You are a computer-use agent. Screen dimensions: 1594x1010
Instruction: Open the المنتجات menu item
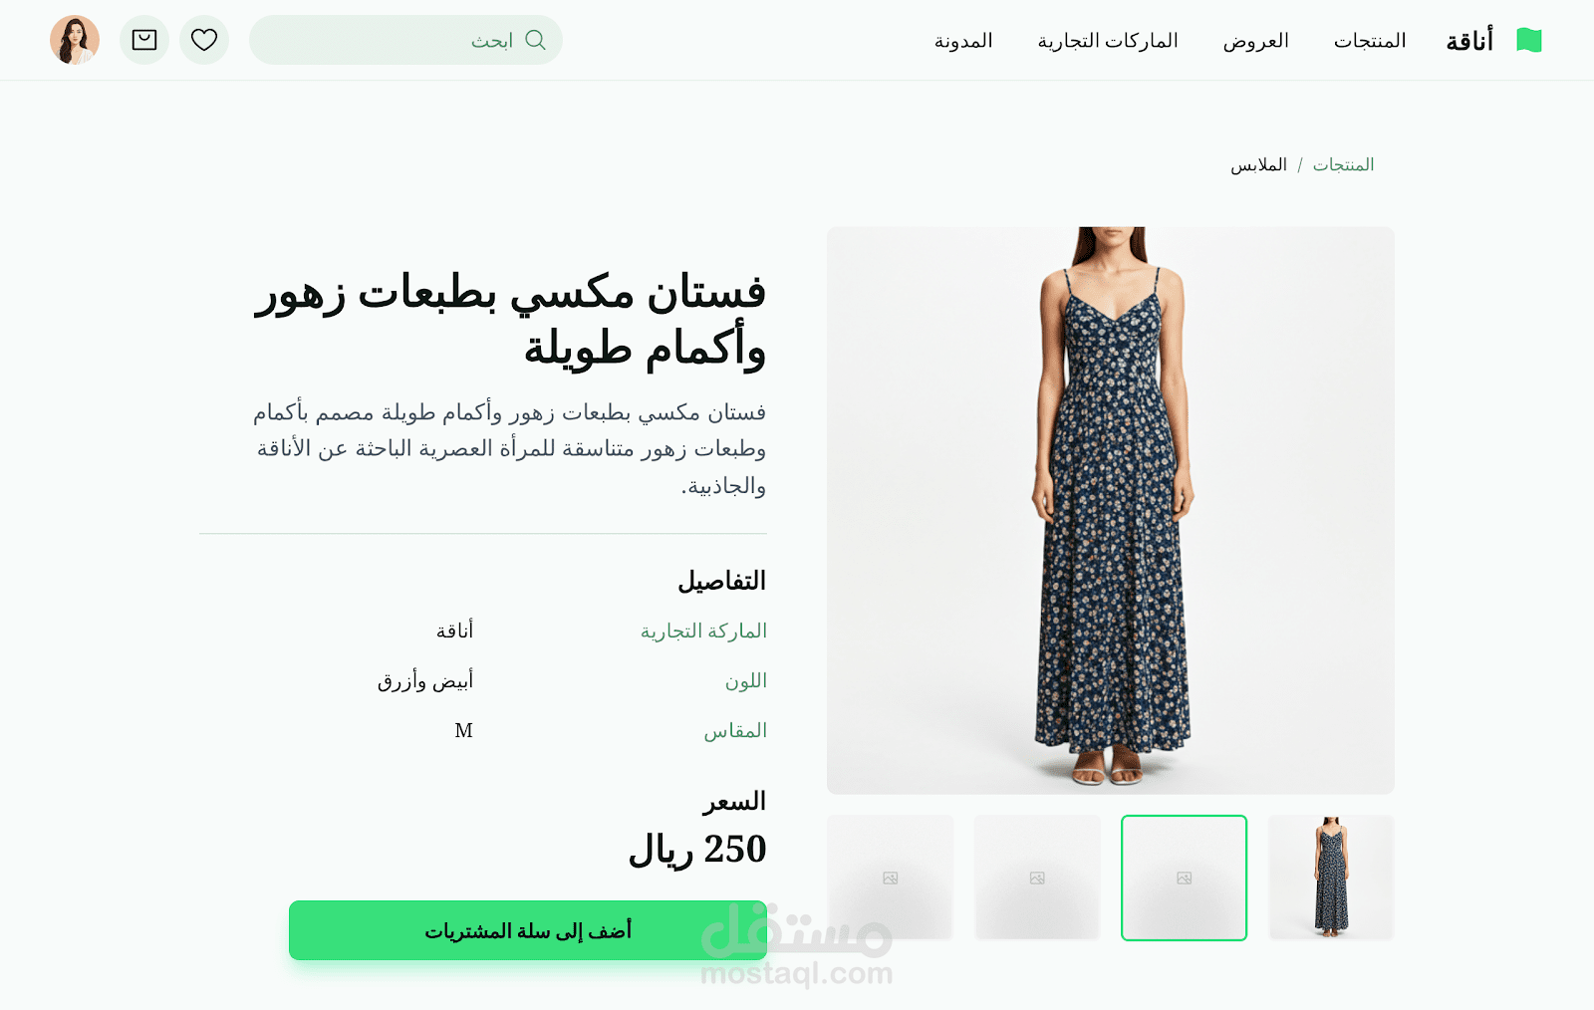1370,41
